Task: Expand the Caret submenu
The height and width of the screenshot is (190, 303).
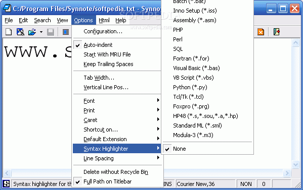Action: pyautogui.click(x=117, y=120)
